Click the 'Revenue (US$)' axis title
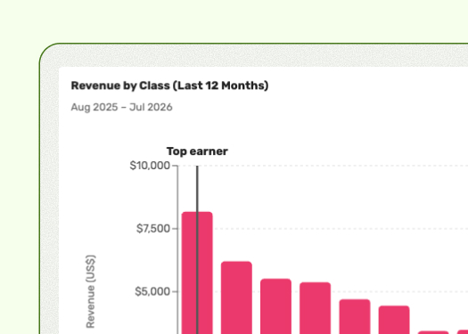The width and height of the screenshot is (468, 334). [x=90, y=291]
